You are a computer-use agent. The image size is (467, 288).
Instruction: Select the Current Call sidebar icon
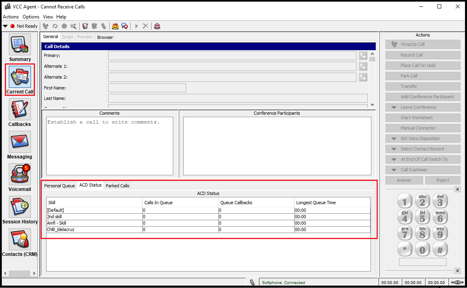(20, 77)
